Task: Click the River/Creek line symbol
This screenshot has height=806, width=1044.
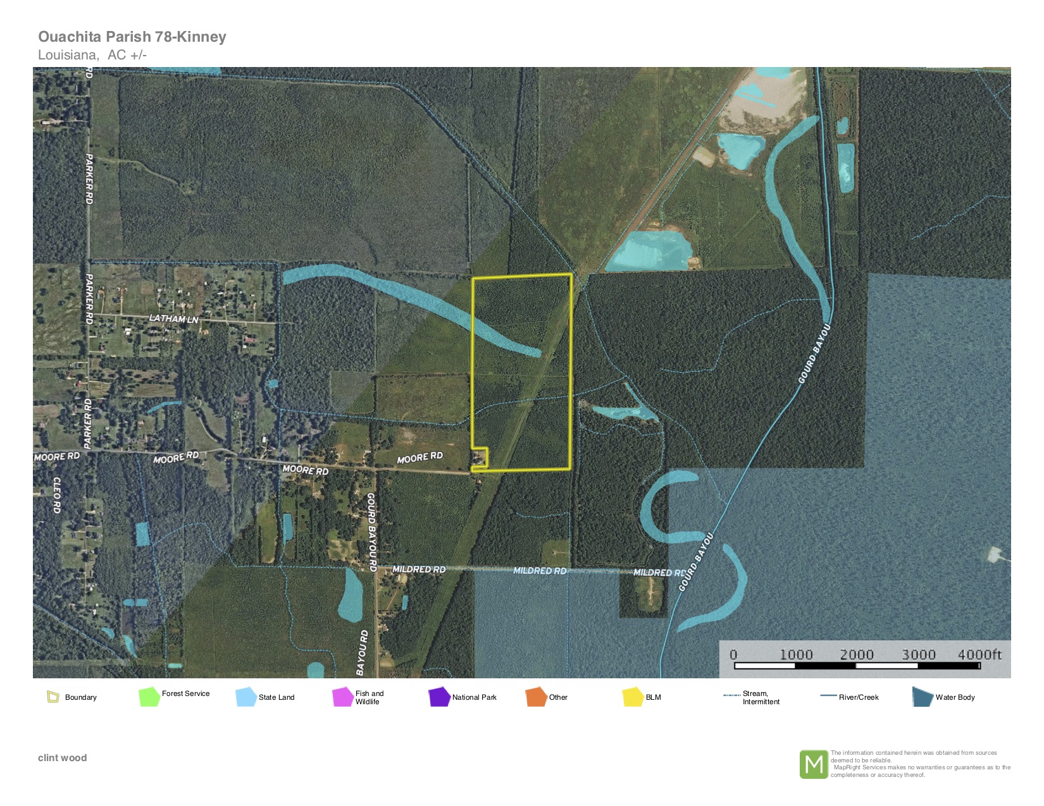Action: click(828, 696)
